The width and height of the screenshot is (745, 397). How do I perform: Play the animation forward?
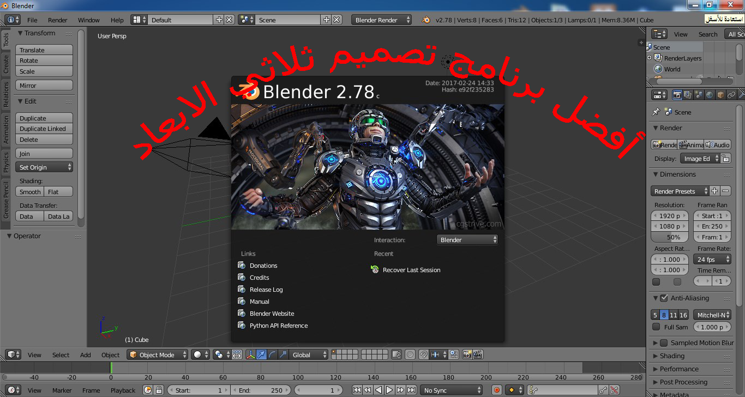389,390
